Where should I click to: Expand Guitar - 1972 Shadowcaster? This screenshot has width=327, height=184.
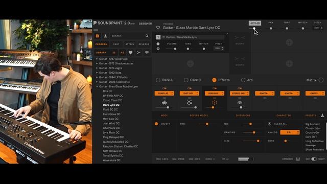[97, 63]
